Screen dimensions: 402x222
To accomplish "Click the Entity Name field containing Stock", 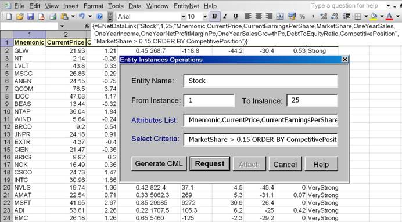I will [x=261, y=81].
